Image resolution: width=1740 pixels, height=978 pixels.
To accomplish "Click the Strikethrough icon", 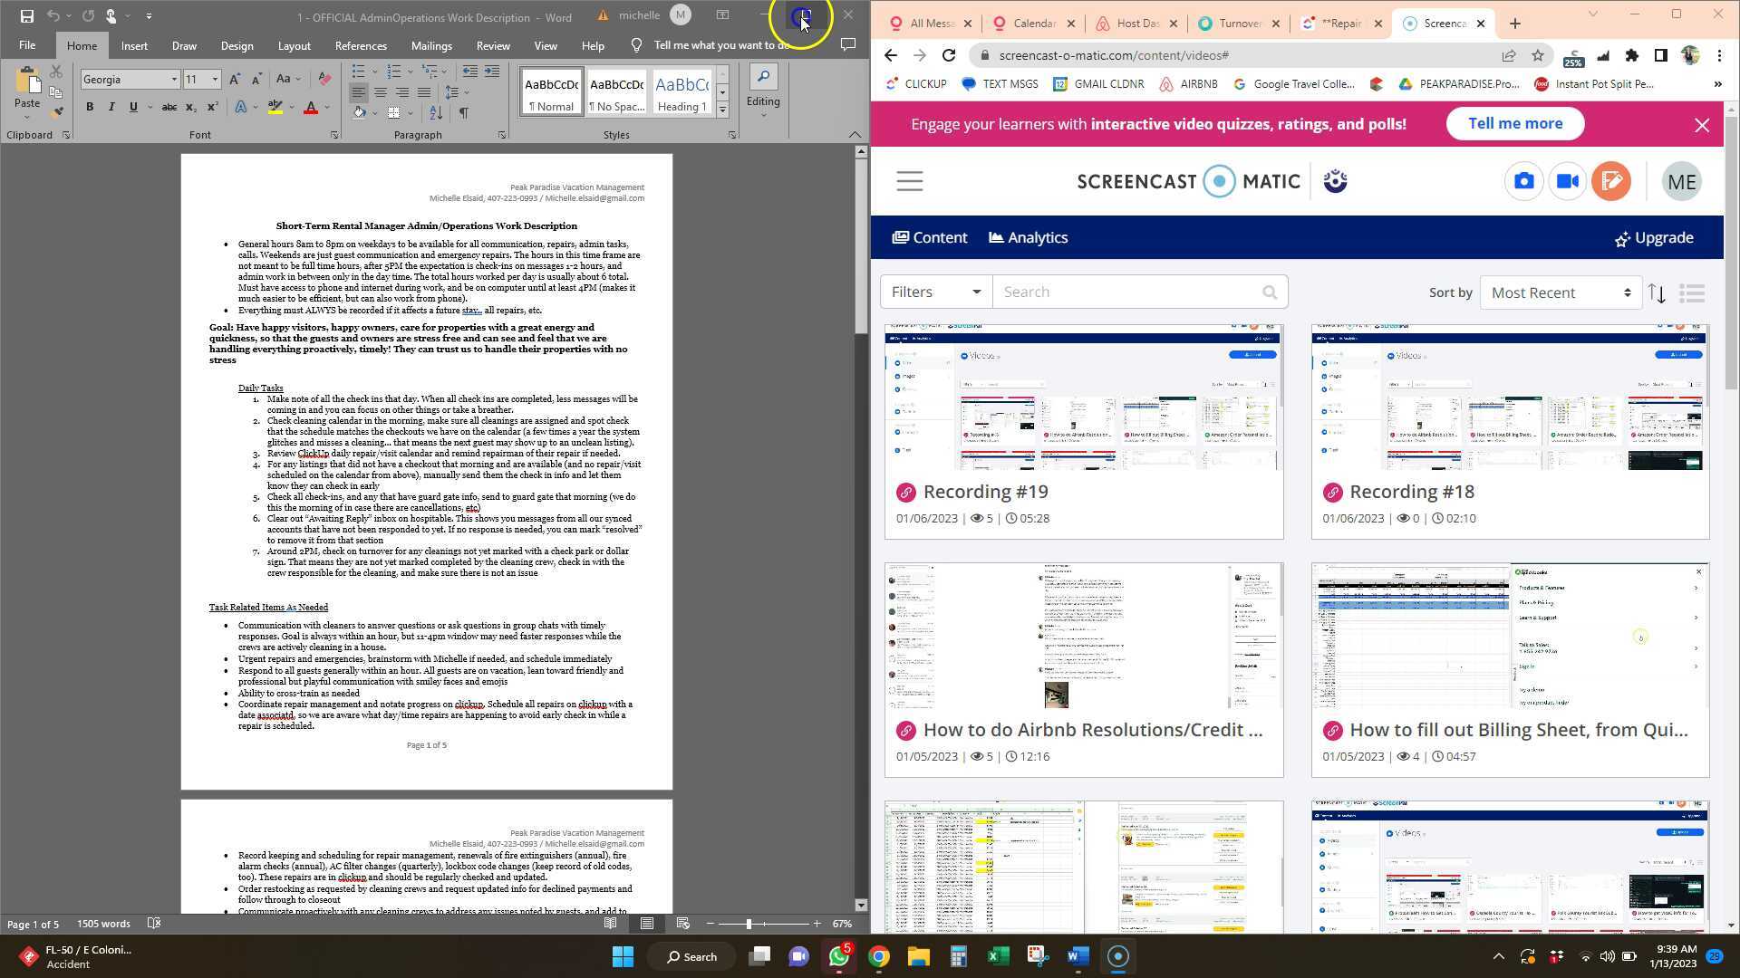I will pos(169,107).
